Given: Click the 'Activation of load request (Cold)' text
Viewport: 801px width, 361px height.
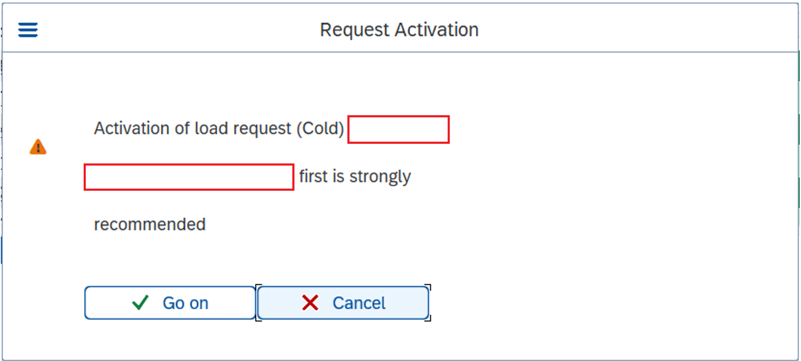Looking at the screenshot, I should click(219, 128).
